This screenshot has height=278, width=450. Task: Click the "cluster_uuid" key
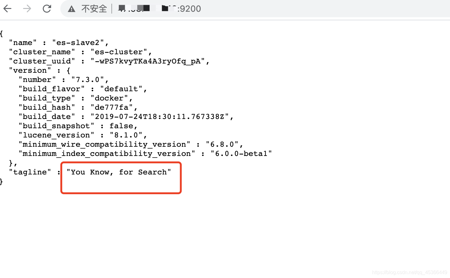pyautogui.click(x=42, y=61)
